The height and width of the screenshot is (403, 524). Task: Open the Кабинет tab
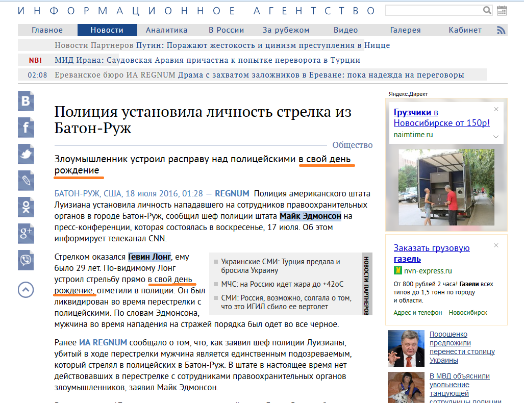click(x=465, y=30)
